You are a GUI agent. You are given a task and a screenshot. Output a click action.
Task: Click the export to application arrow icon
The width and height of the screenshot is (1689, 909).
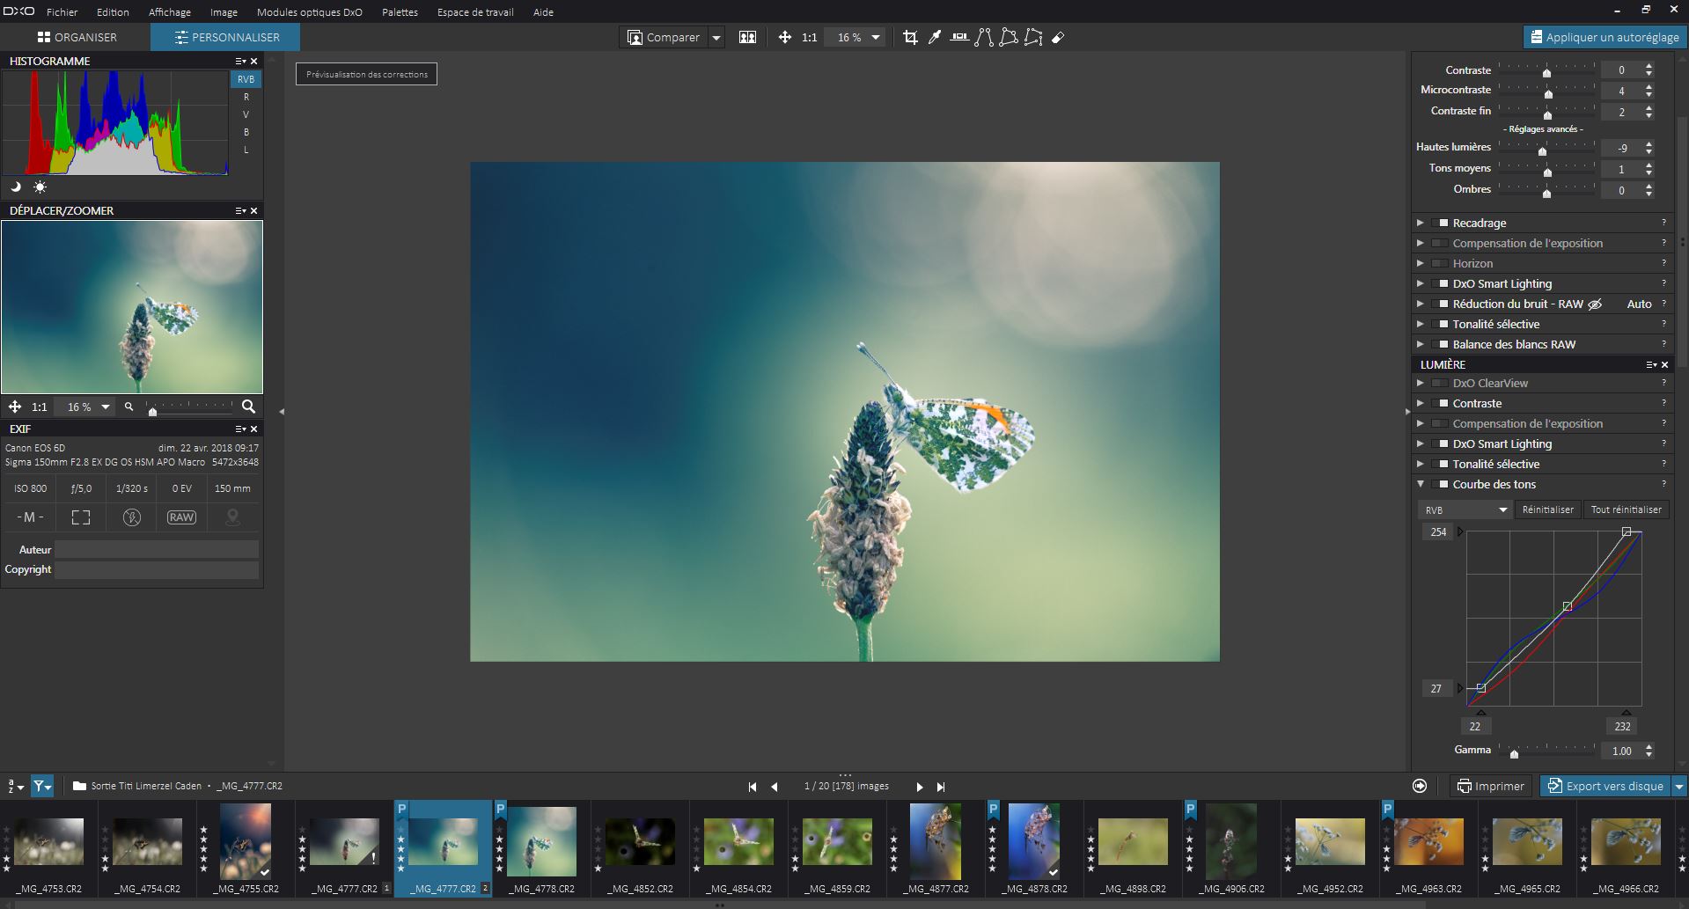pos(1420,786)
